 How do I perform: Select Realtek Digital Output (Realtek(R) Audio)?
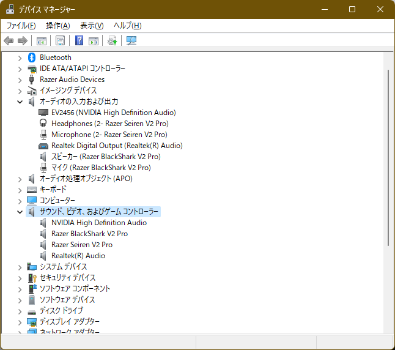(x=117, y=146)
